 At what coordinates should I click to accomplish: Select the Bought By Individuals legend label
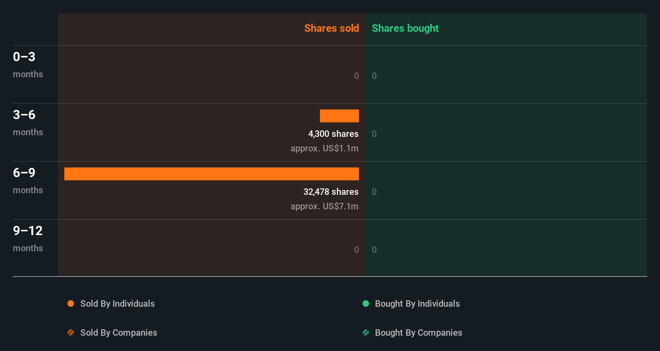click(x=417, y=304)
